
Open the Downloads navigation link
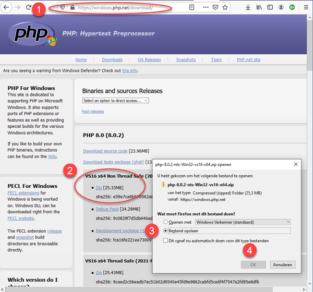tap(112, 59)
